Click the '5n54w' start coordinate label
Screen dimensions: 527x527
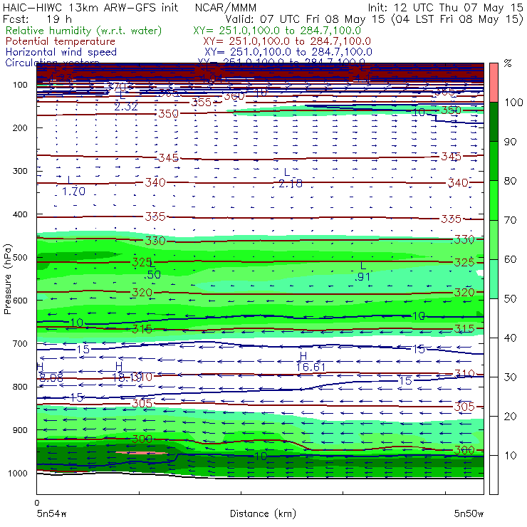pos(52,513)
